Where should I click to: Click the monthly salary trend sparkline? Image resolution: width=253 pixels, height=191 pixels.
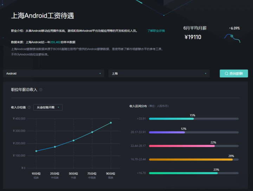click(232, 38)
